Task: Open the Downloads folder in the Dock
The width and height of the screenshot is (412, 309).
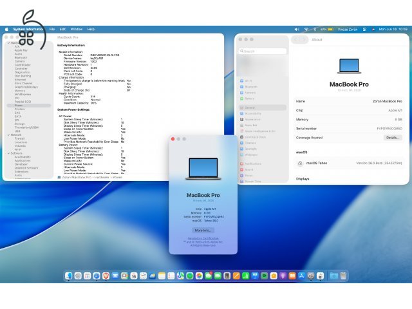Action: coord(333,276)
